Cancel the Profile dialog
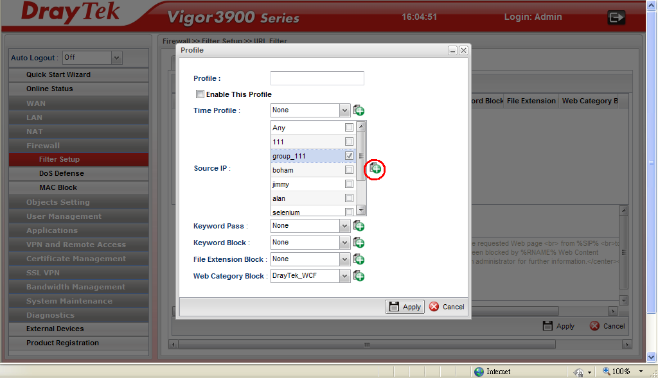 [x=447, y=307]
